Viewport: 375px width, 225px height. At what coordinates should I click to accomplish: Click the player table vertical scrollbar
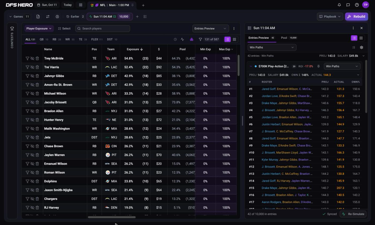[238, 65]
